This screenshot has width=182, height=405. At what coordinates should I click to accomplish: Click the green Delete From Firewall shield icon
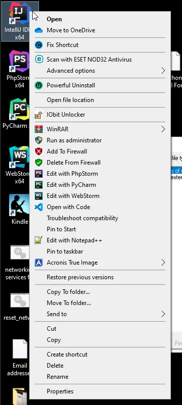[39, 163]
